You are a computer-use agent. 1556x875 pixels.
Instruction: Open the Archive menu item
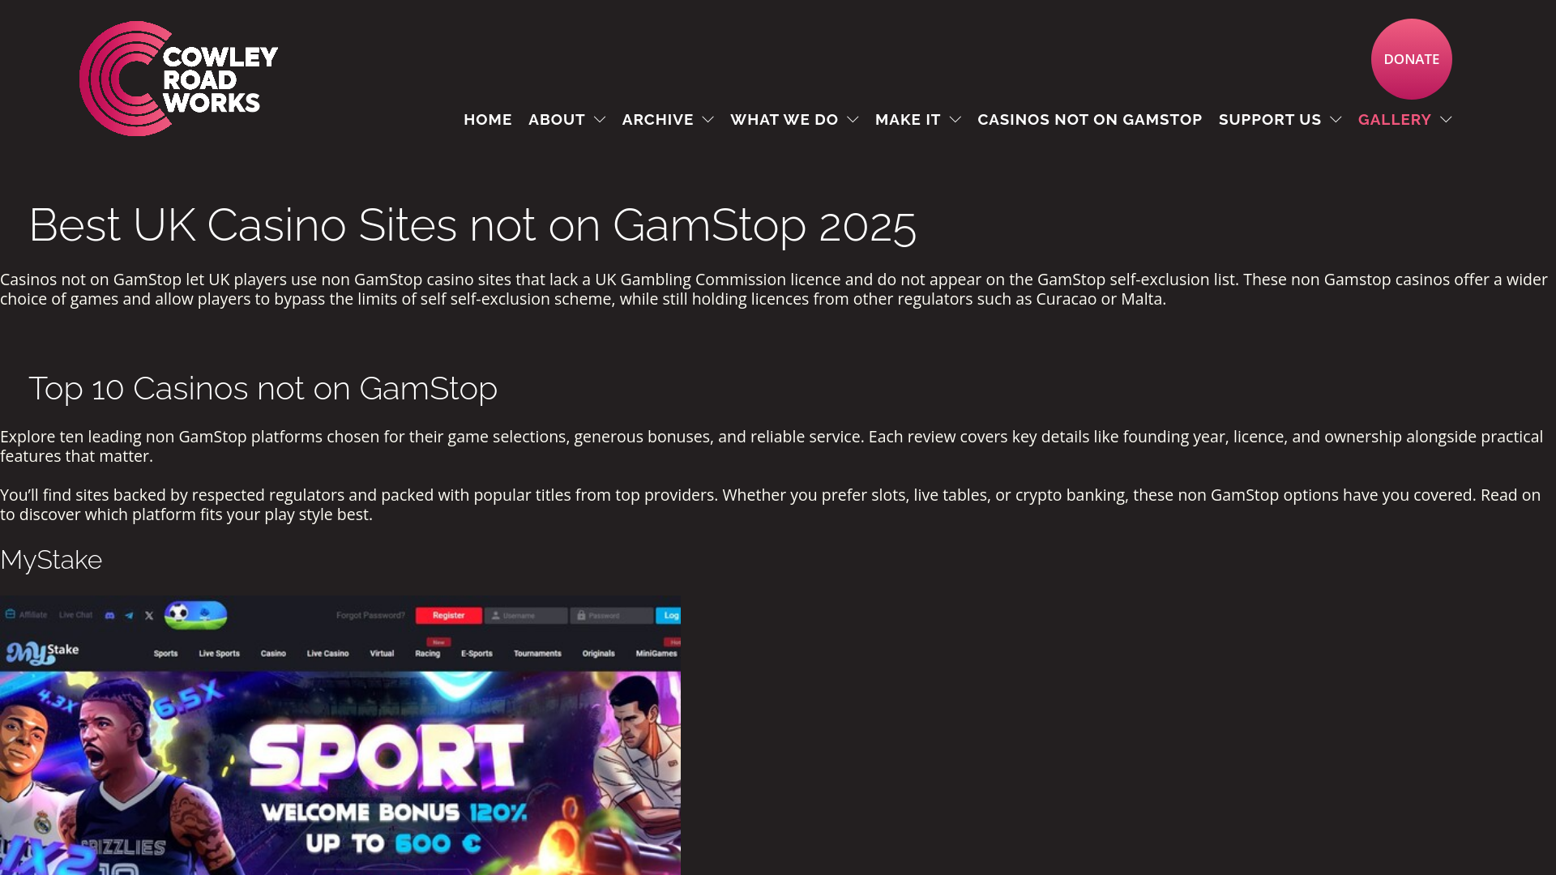click(657, 120)
